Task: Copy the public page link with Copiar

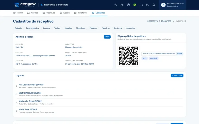Action: (x=180, y=53)
